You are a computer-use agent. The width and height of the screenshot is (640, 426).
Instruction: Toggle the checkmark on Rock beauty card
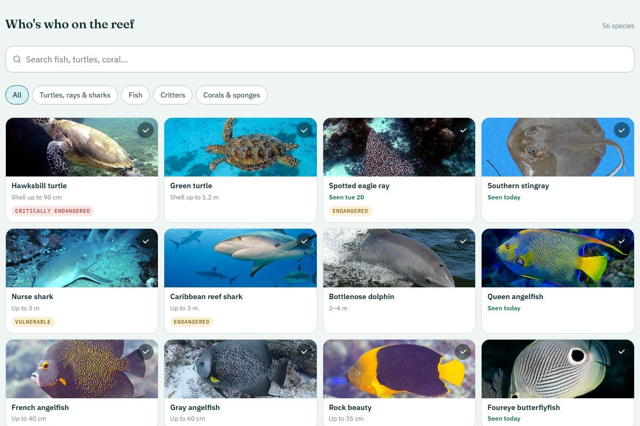tap(463, 352)
